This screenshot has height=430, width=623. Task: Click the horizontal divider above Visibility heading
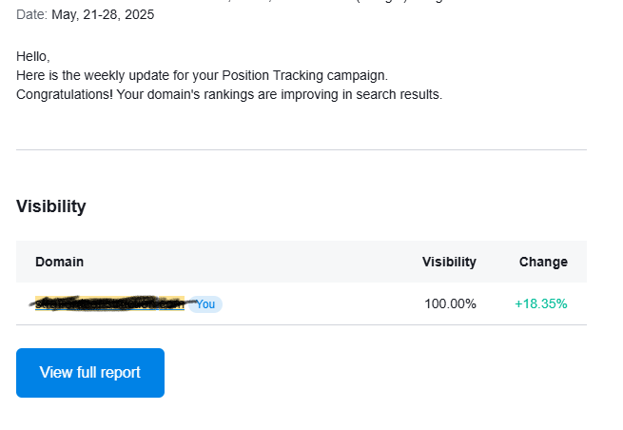pos(302,149)
